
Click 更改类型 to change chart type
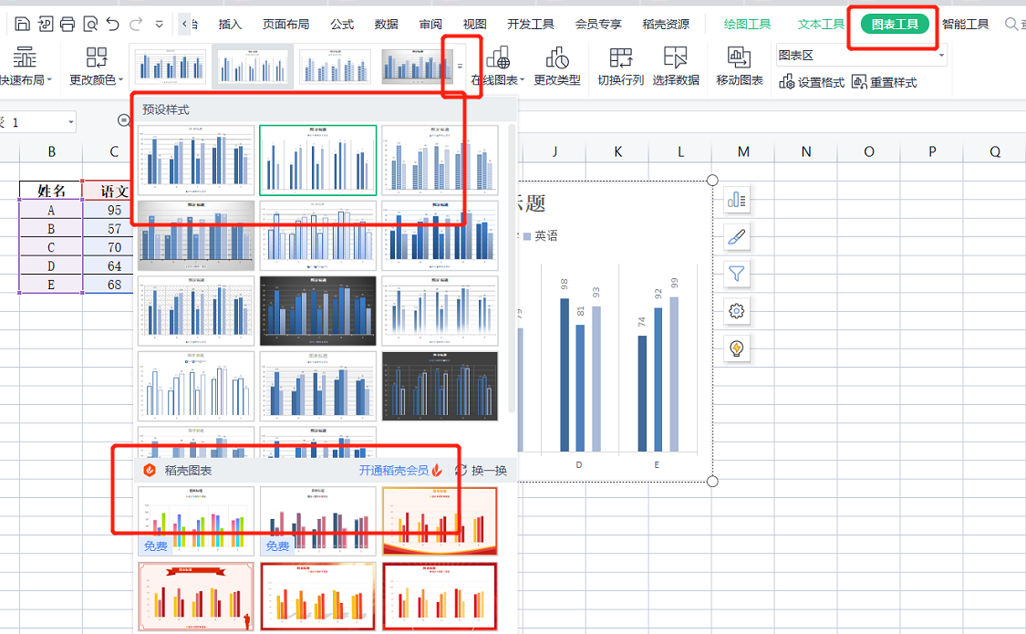(557, 66)
